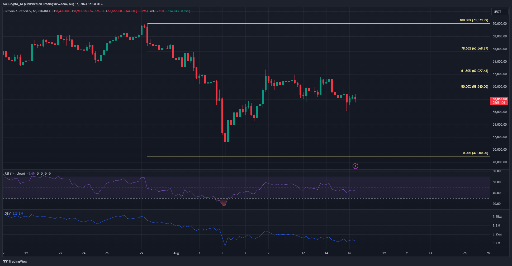Image resolution: width=512 pixels, height=266 pixels.
Task: Click the 48,000.00 price axis label
Action: [499, 162]
